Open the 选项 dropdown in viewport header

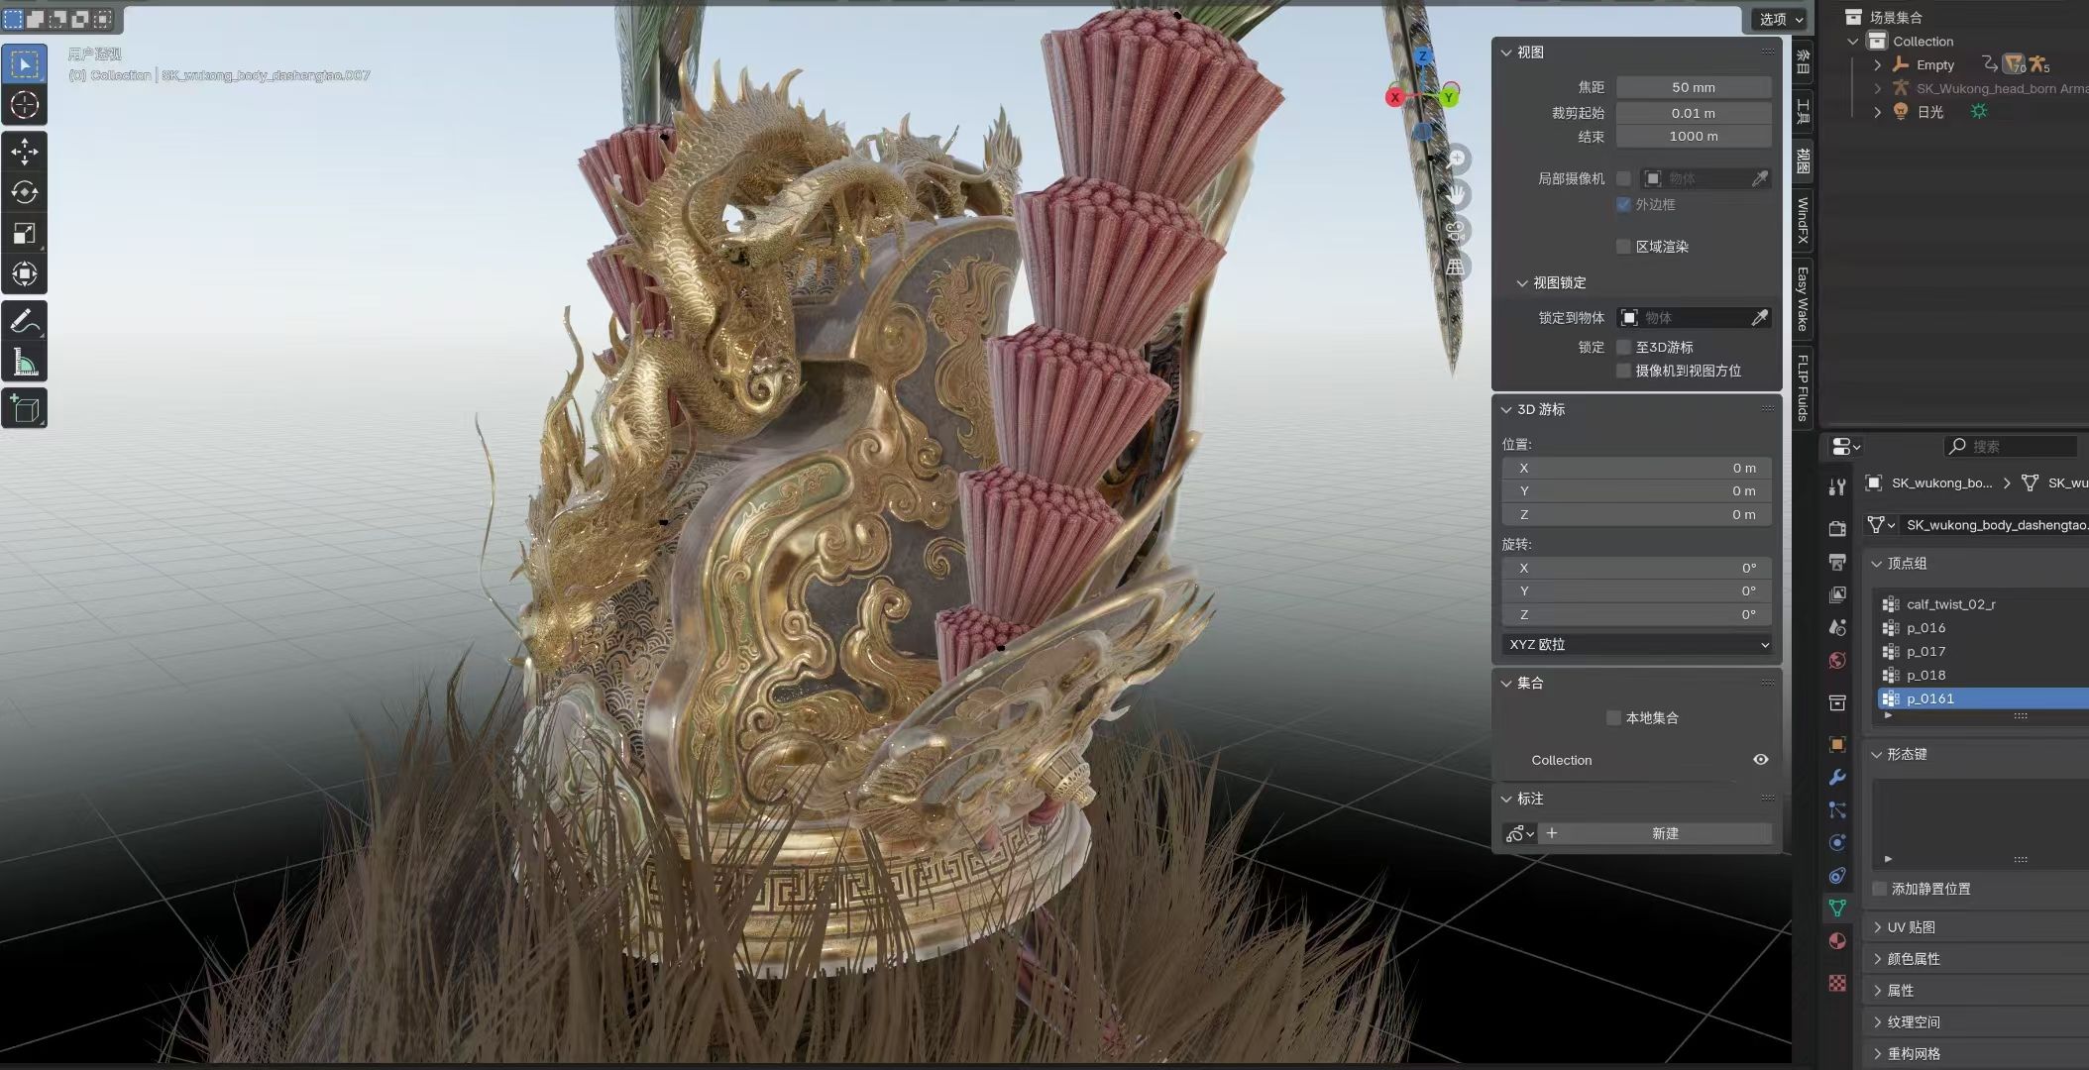coord(1781,19)
